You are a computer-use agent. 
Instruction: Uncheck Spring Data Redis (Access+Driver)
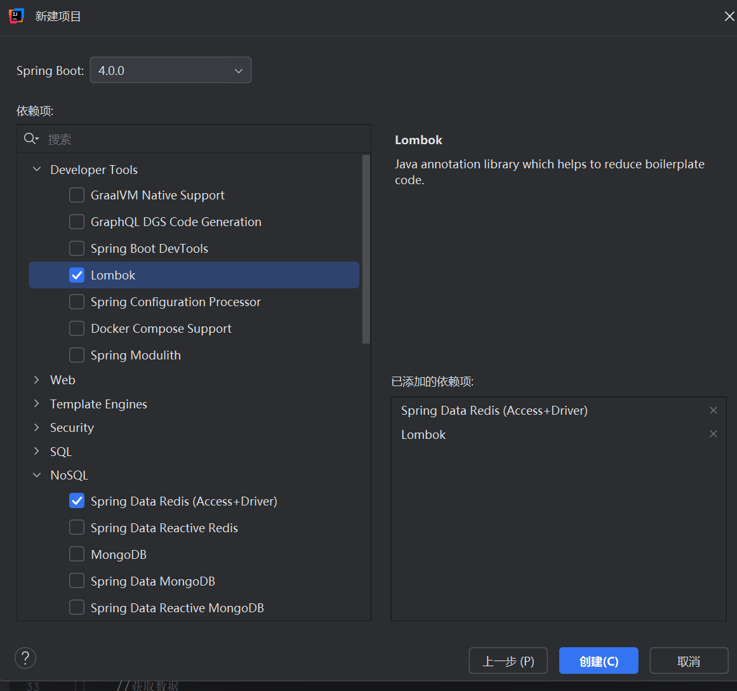click(x=77, y=501)
